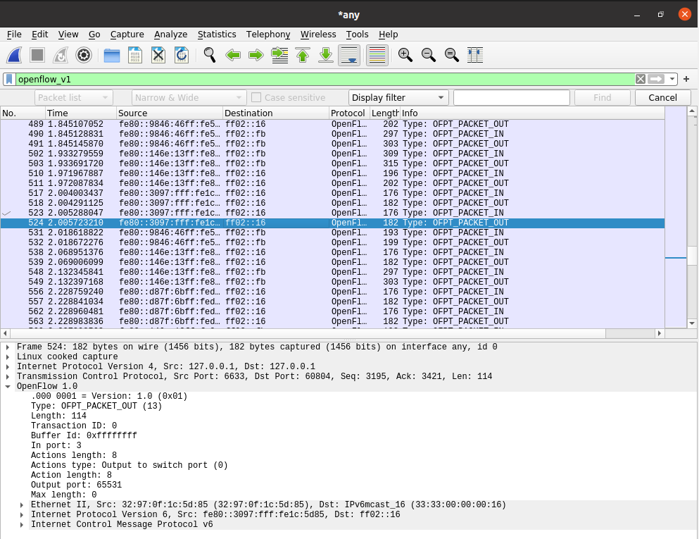Open the Statistics menu
This screenshot has width=699, height=539.
[217, 34]
